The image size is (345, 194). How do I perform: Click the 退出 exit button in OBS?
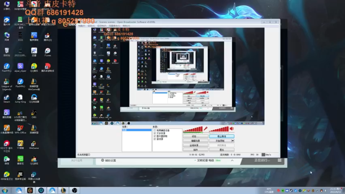click(x=222, y=150)
